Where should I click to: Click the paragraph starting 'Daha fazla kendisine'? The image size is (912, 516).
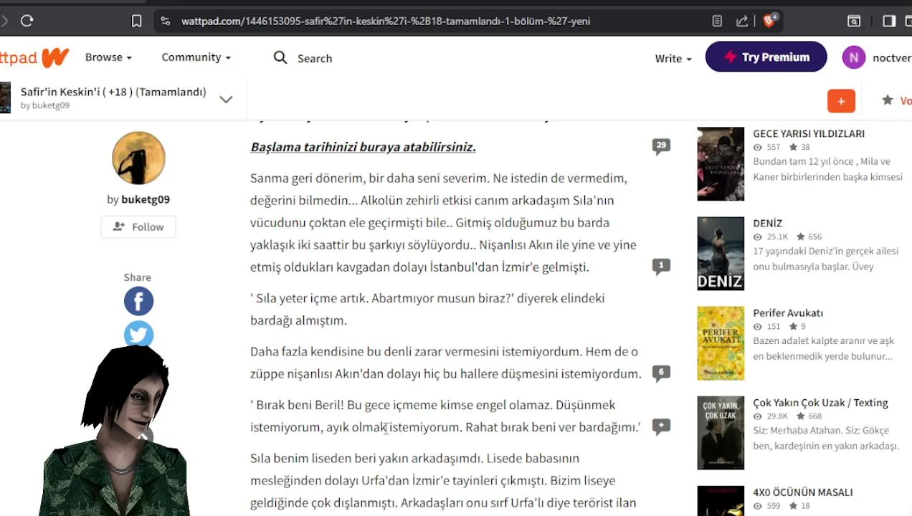pyautogui.click(x=445, y=362)
